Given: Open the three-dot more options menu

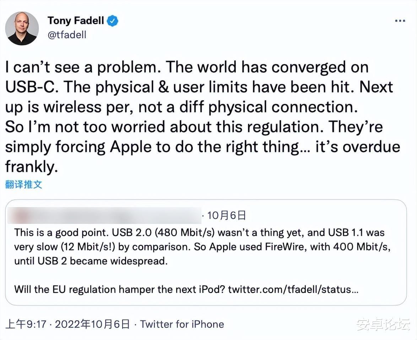Looking at the screenshot, I should click(x=400, y=21).
